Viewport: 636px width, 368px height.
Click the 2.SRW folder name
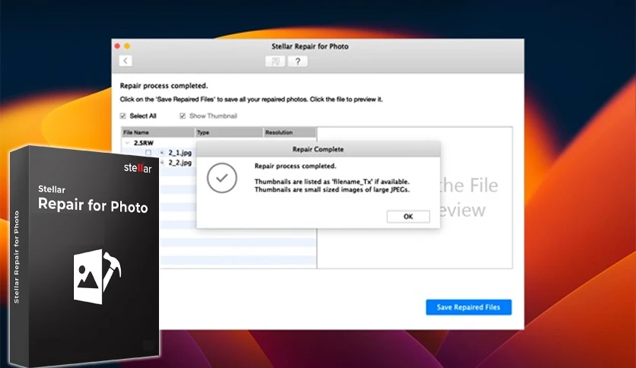pyautogui.click(x=144, y=143)
